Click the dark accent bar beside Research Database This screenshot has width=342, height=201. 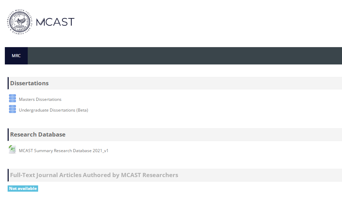(x=8, y=134)
